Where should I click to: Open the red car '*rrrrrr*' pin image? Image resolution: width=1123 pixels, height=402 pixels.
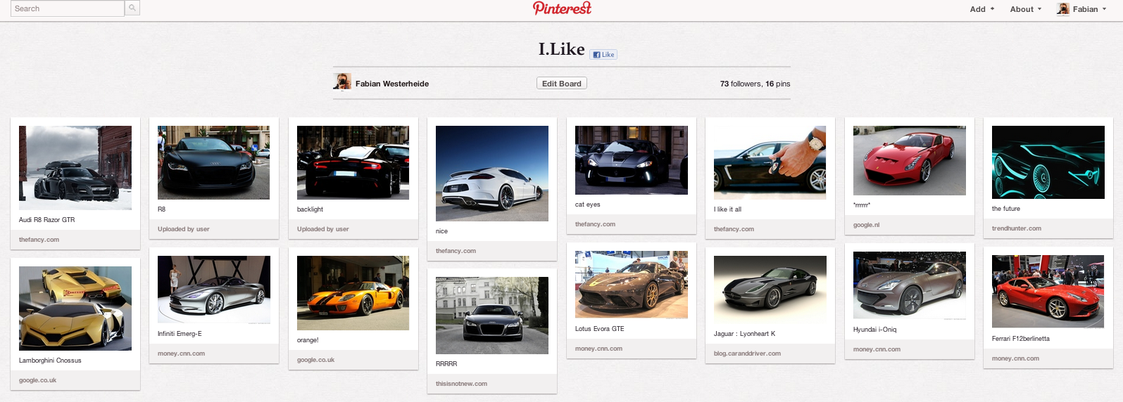point(910,160)
